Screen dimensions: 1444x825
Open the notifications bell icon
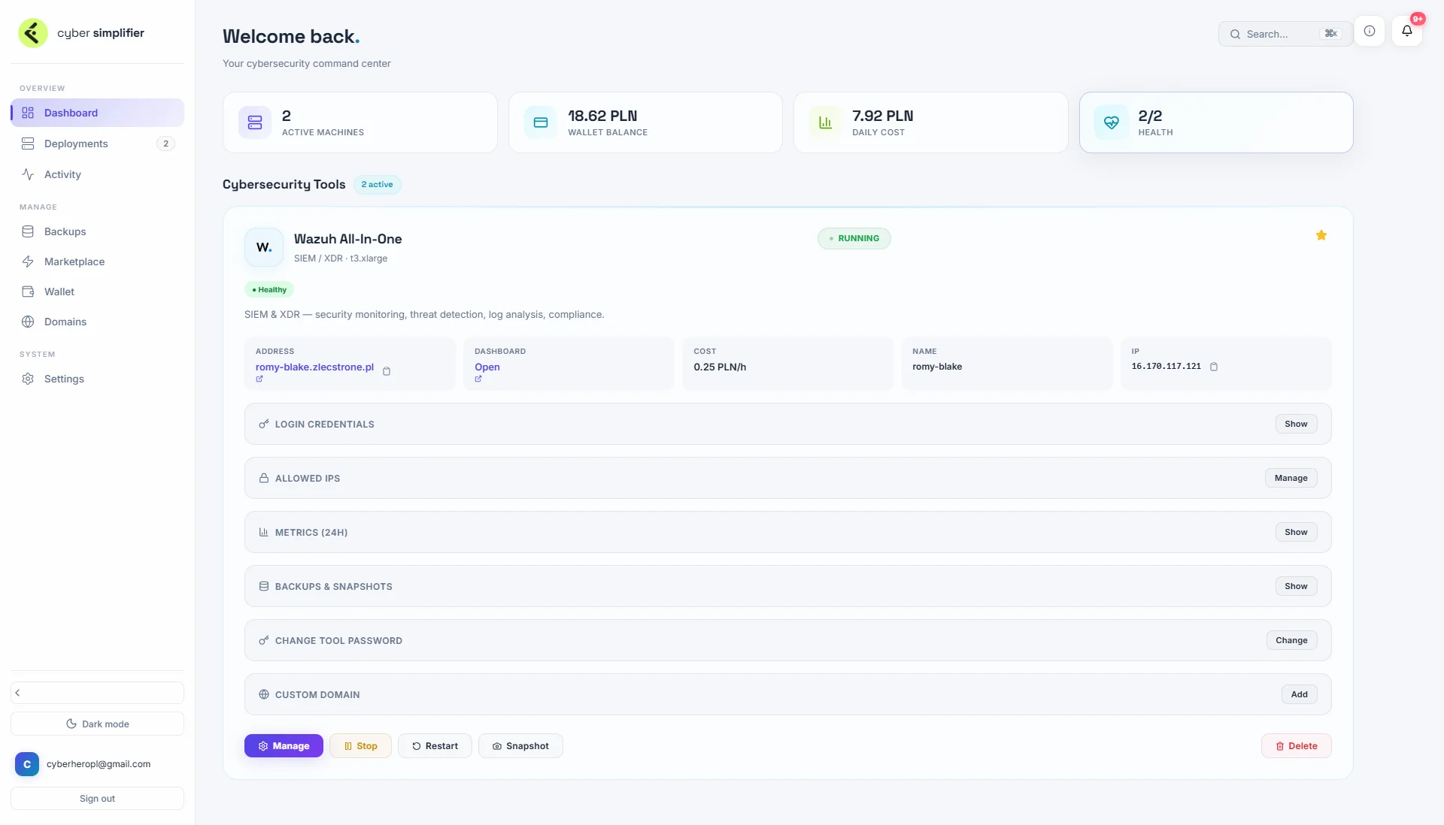[x=1406, y=32]
